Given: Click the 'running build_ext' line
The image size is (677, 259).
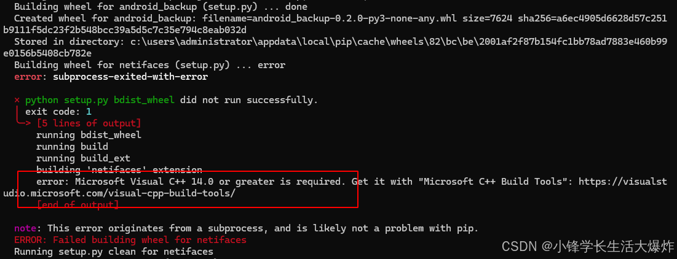Looking at the screenshot, I should (x=84, y=158).
